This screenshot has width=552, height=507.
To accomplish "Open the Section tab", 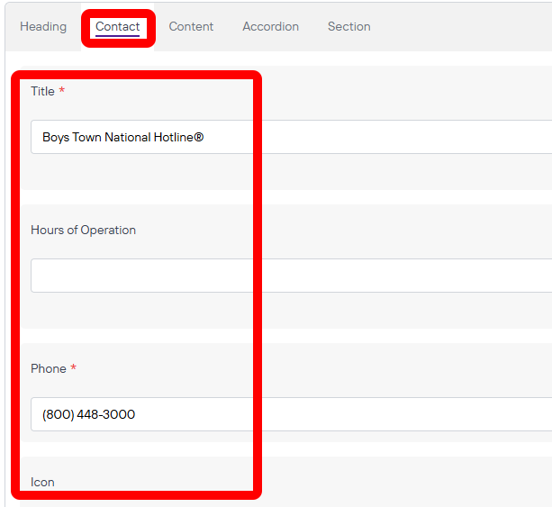I will click(x=348, y=27).
